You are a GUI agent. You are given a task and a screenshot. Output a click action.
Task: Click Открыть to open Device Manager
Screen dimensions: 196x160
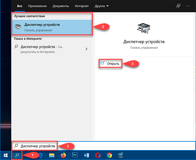coord(111,64)
